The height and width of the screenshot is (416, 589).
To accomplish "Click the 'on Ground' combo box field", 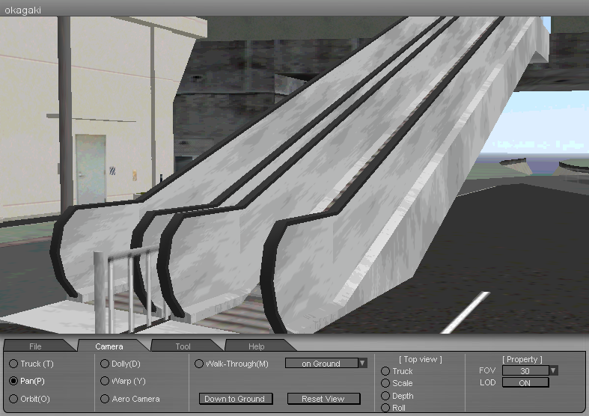I will [x=322, y=363].
